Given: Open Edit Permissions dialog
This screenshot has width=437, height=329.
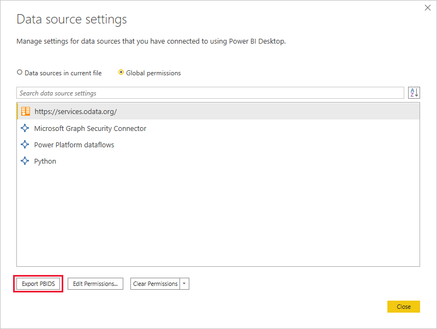Looking at the screenshot, I should click(95, 284).
